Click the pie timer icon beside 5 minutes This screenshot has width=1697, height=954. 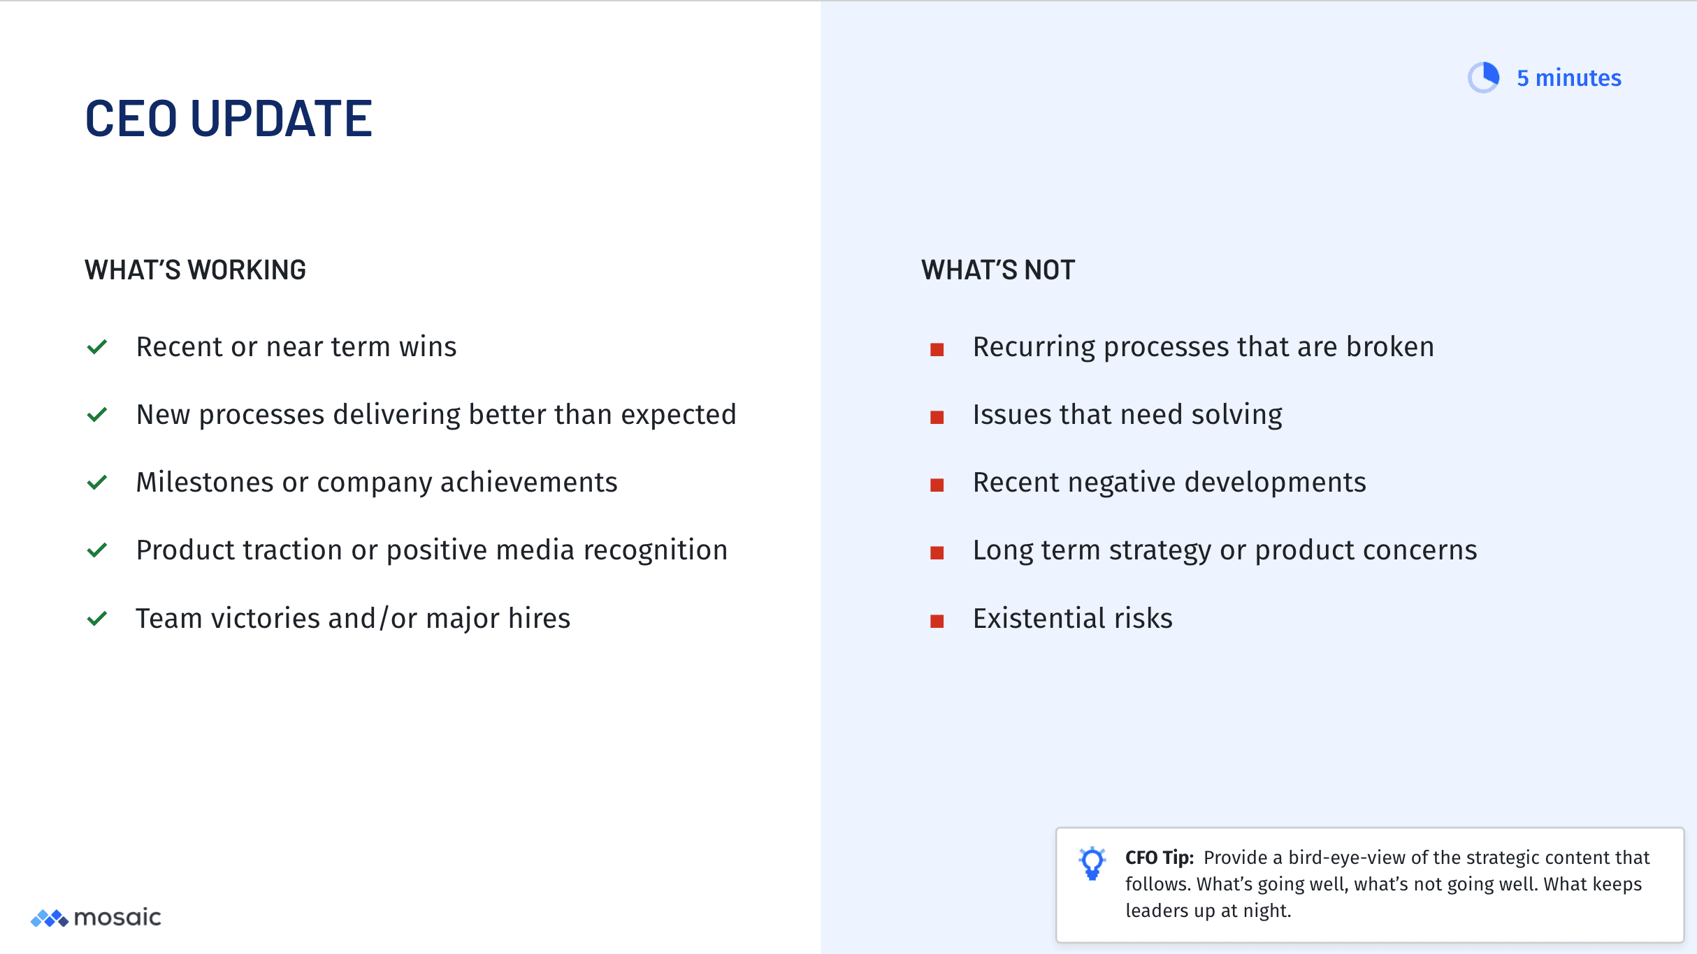click(1483, 78)
